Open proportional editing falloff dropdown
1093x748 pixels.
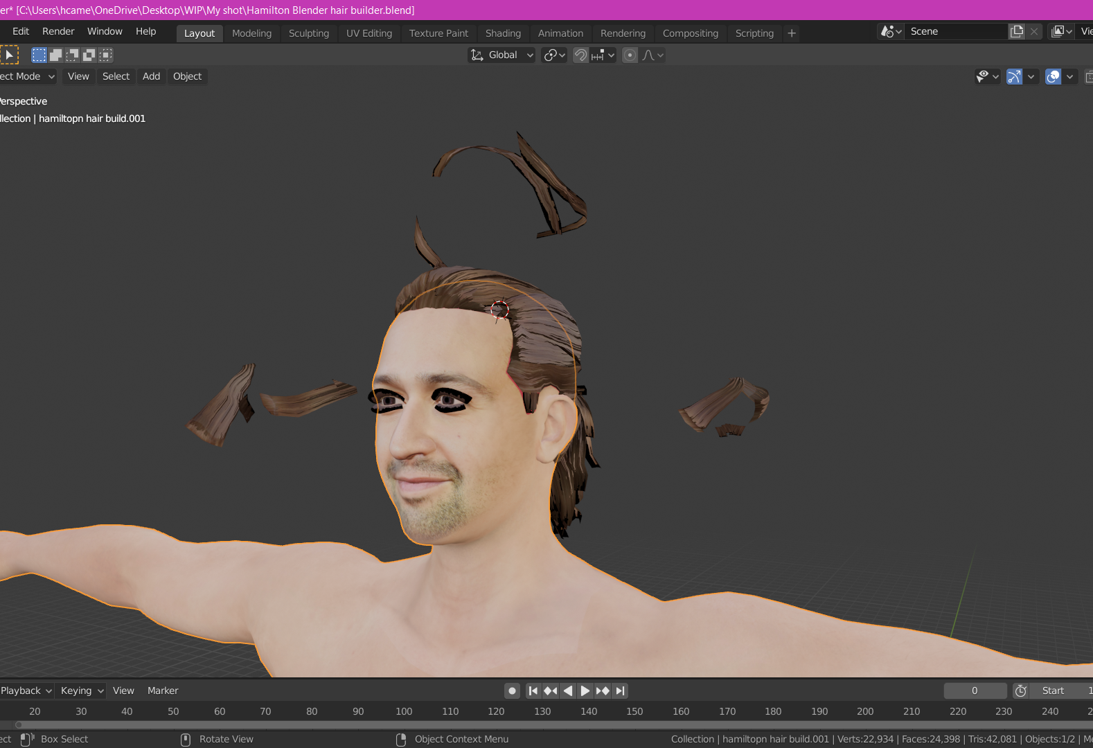652,55
